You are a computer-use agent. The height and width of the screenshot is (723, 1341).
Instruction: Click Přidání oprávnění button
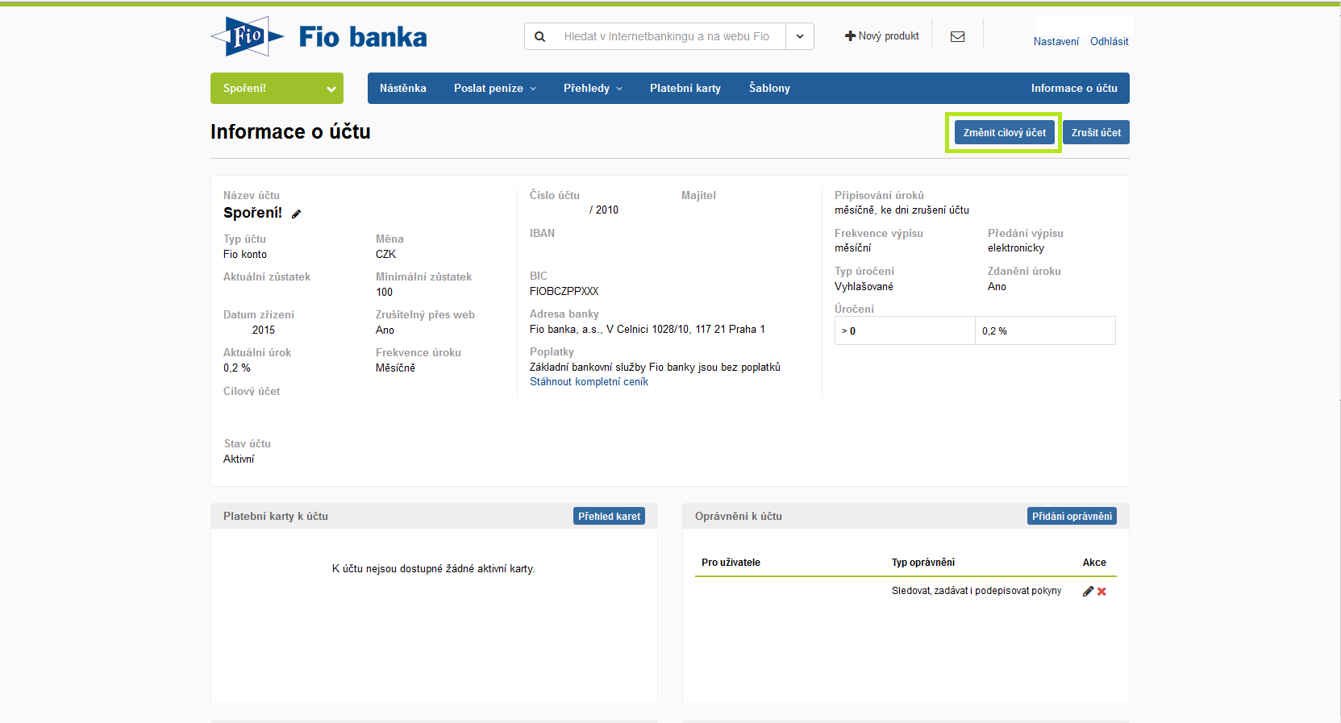[1072, 516]
